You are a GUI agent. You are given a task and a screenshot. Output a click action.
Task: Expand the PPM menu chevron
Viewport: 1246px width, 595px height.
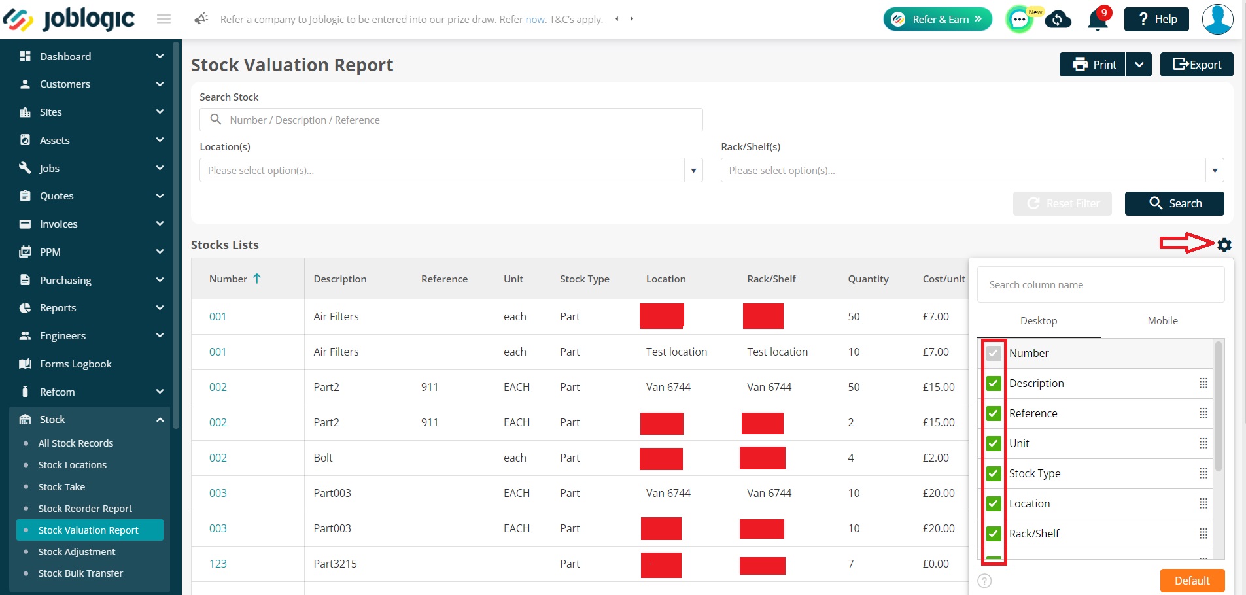pos(160,252)
